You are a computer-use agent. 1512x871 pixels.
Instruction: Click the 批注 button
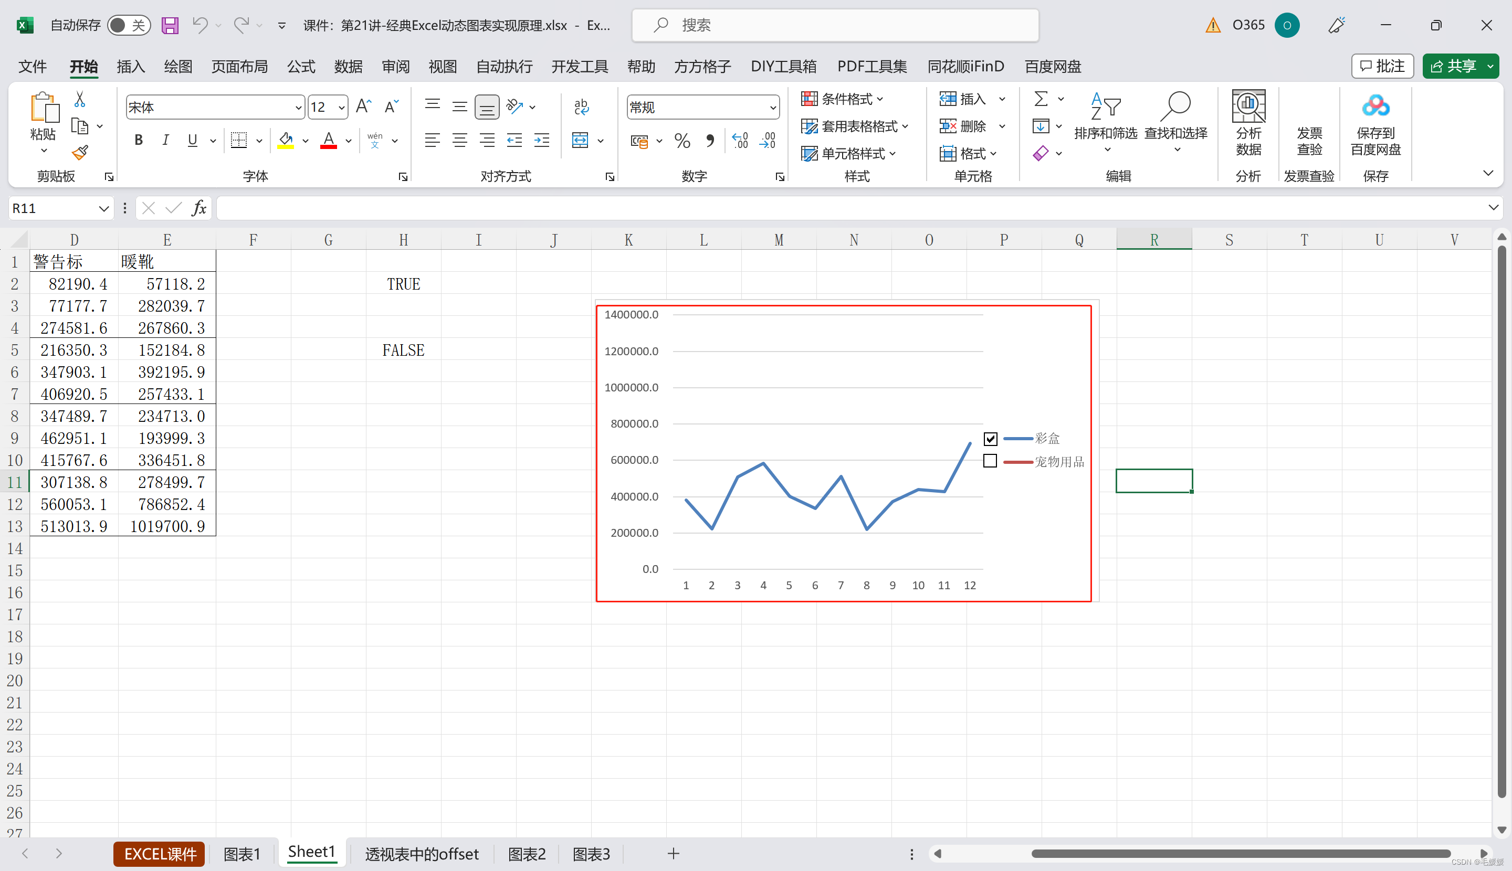coord(1382,66)
